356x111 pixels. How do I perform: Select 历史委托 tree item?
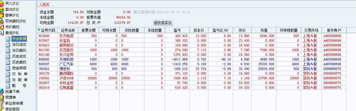coord(19,62)
